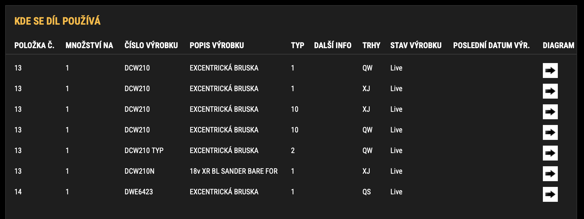Image resolution: width=584 pixels, height=219 pixels.
Task: Click the TYP column header
Action: [x=297, y=45]
